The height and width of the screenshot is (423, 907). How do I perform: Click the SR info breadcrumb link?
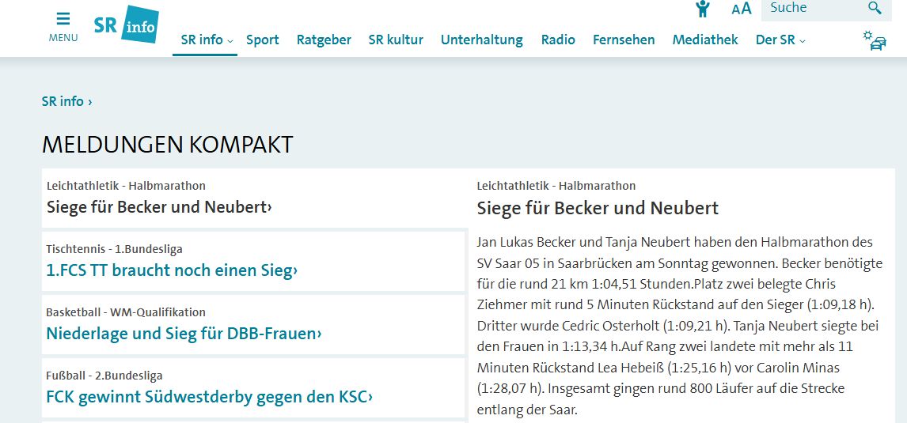66,101
